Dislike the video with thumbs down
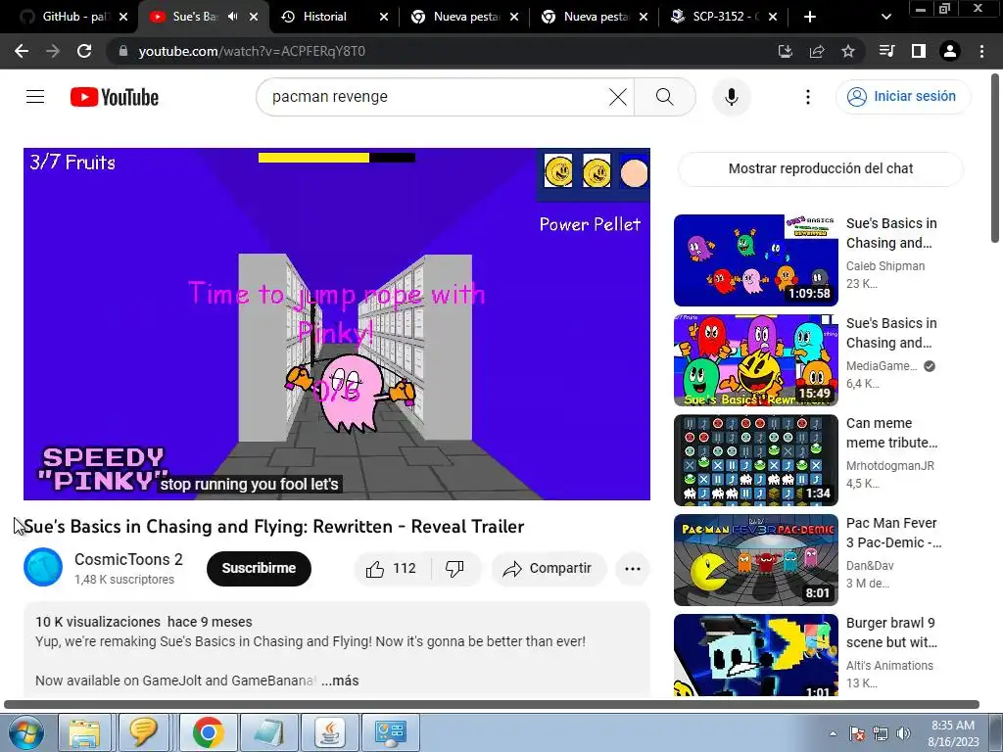The width and height of the screenshot is (1003, 752). tap(454, 569)
